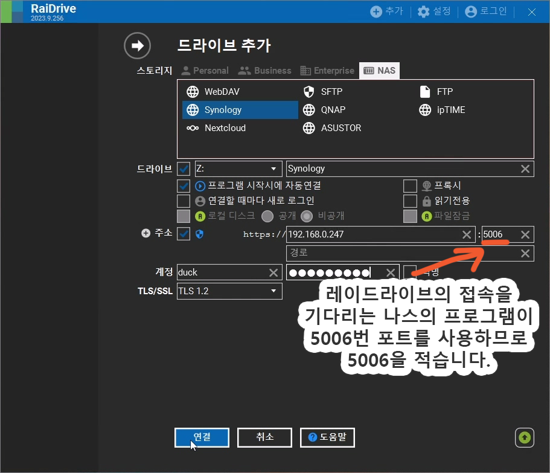Viewport: 550px width, 473px height.
Task: Switch to the Enterprise storage tab
Action: [327, 71]
